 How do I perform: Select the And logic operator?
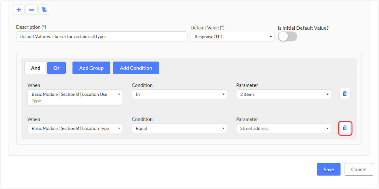(x=36, y=68)
